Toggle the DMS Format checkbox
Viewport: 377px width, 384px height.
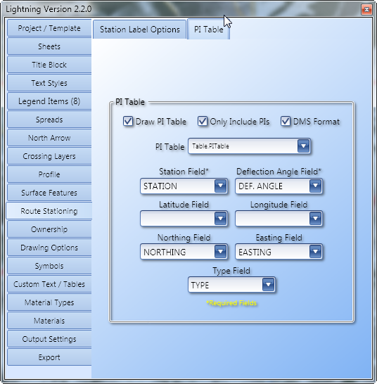click(286, 121)
